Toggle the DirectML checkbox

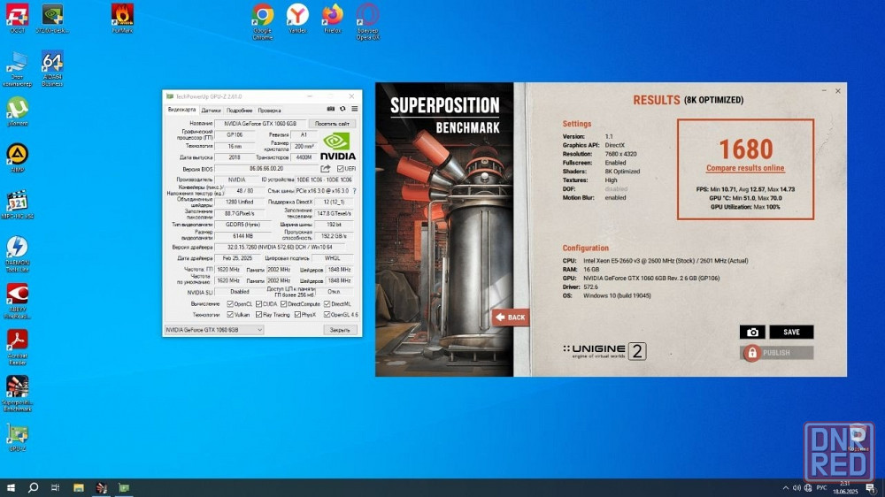327,304
